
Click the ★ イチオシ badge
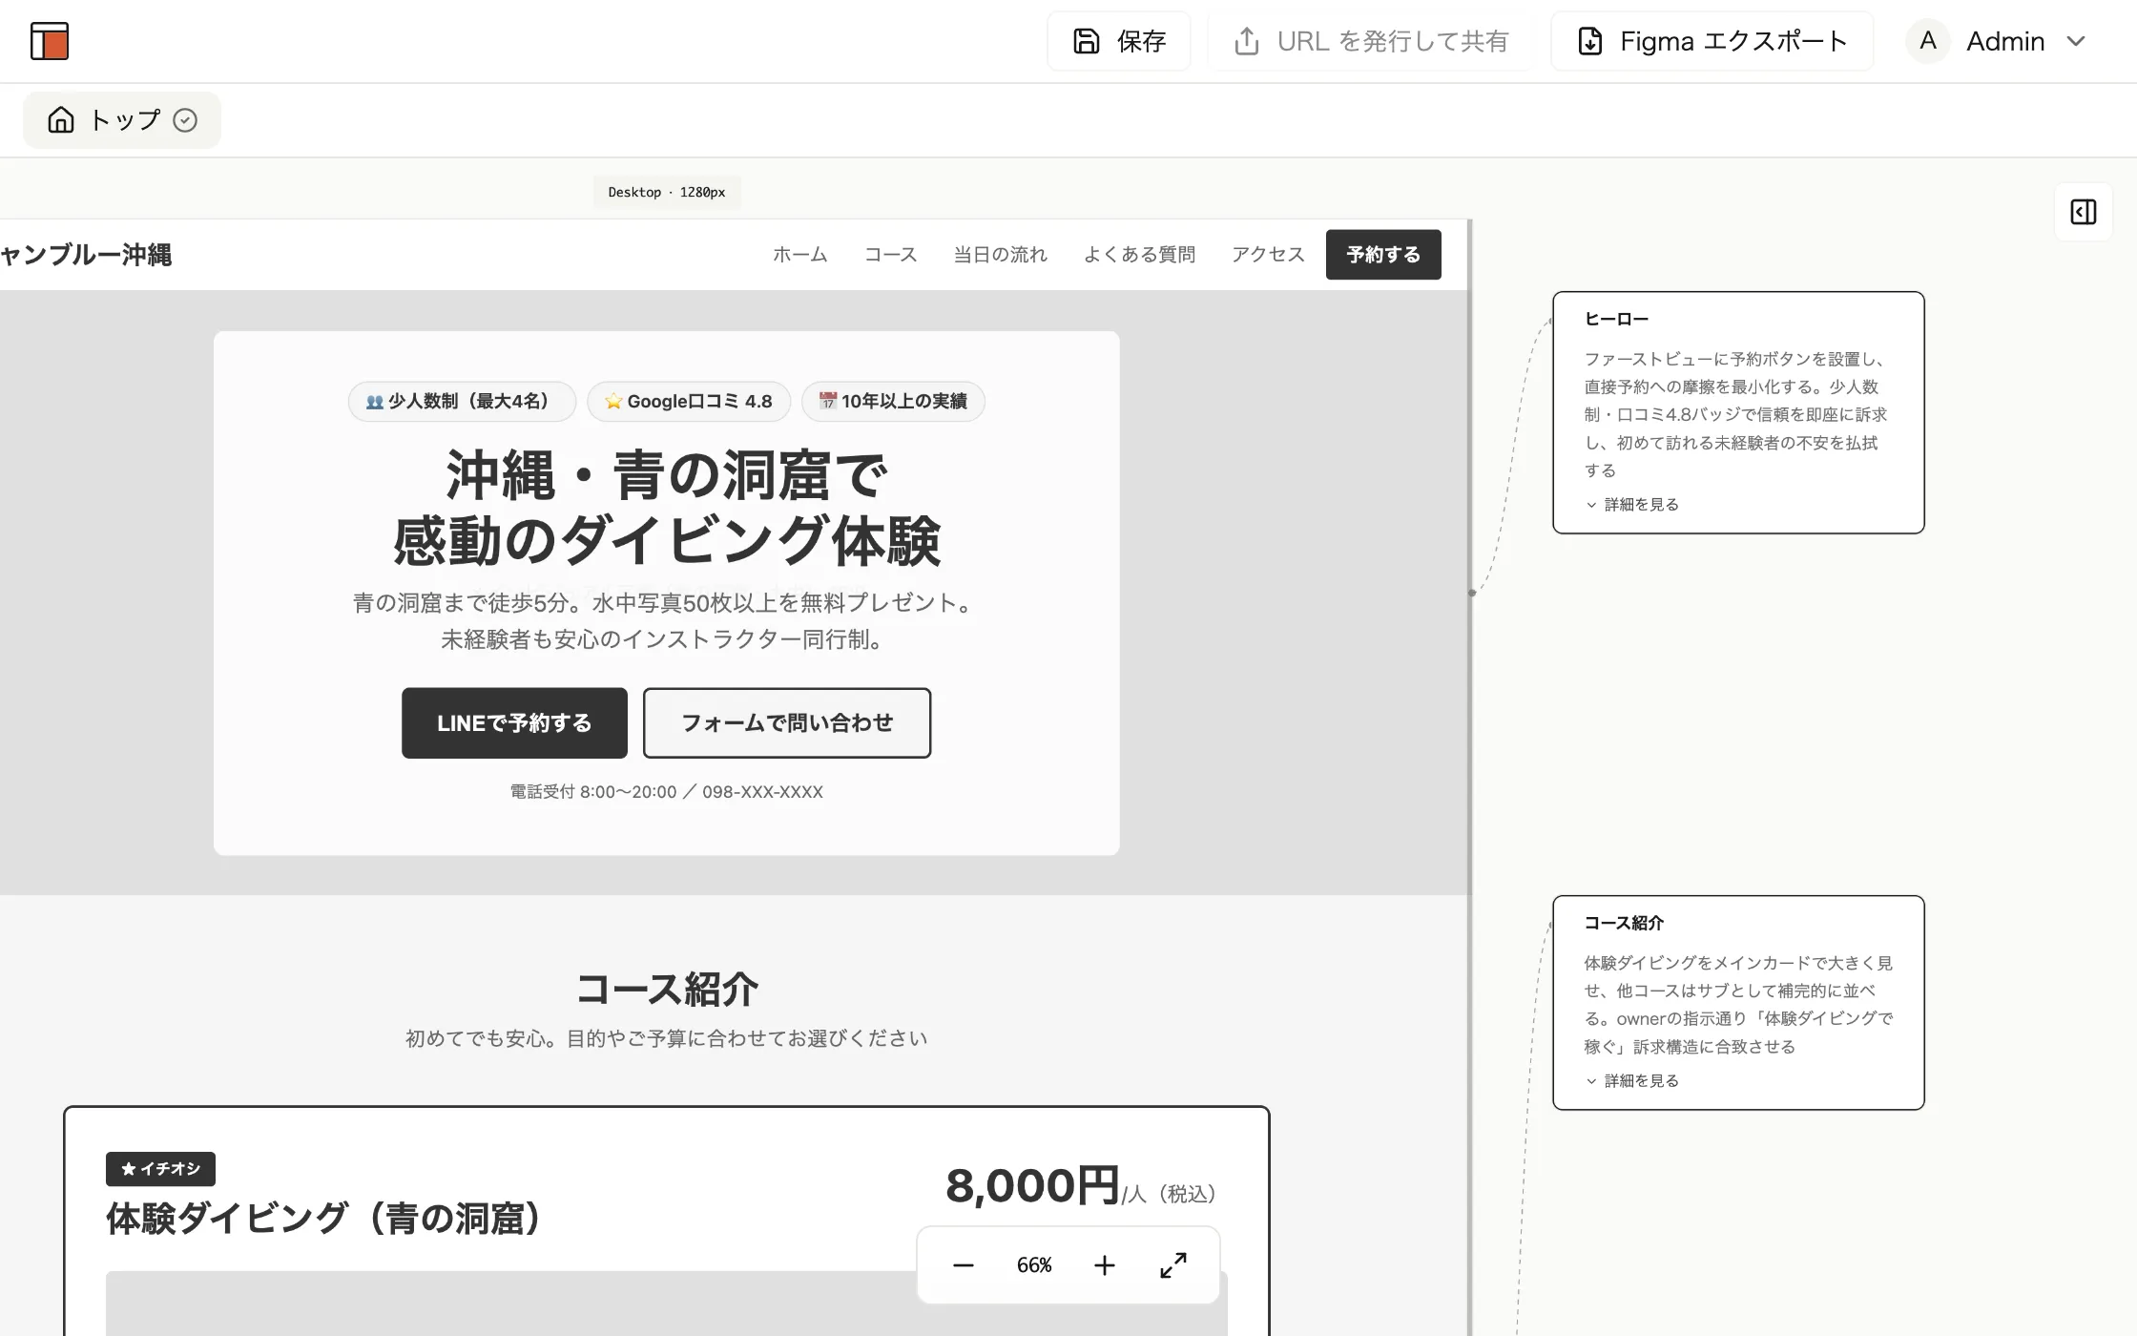point(160,1169)
